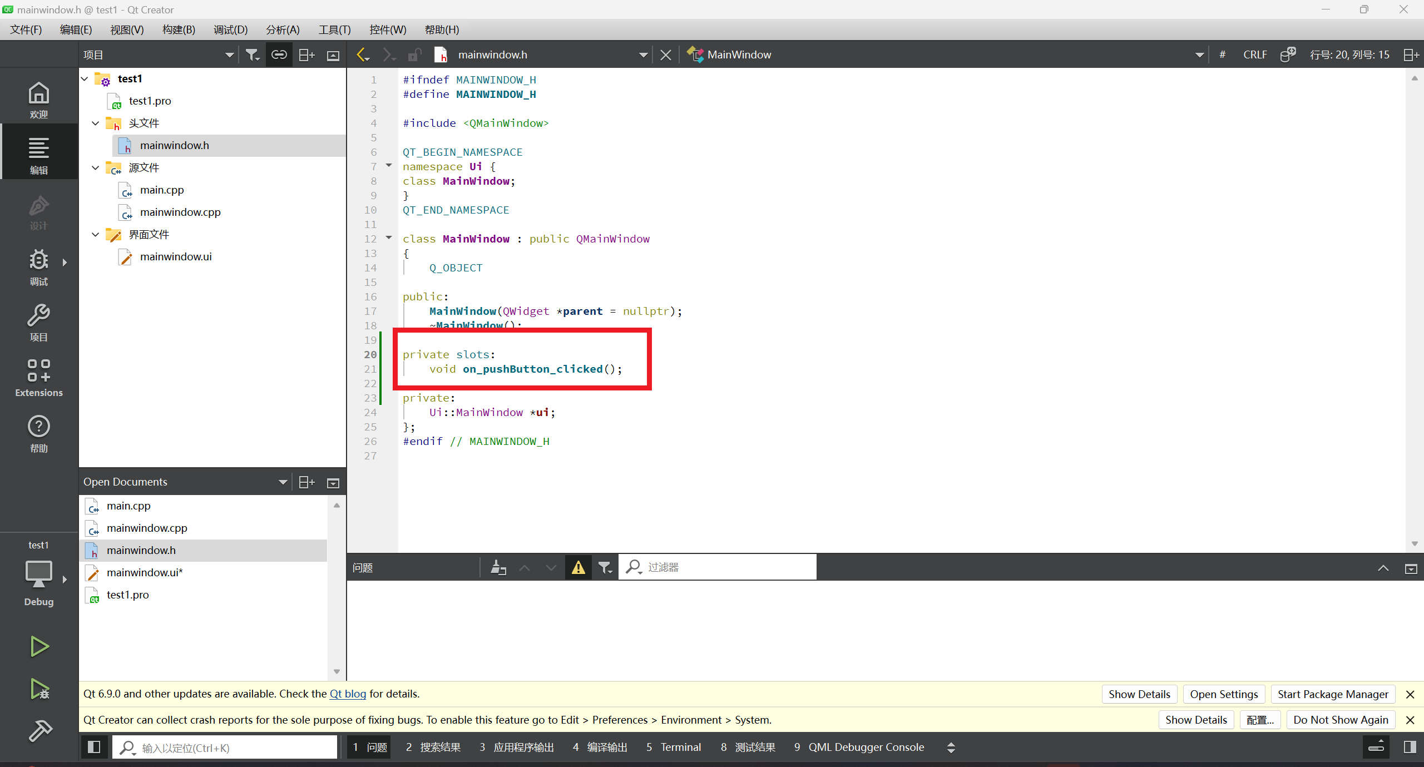Toggle left sidebar visibility button
Image resolution: width=1424 pixels, height=767 pixels.
point(94,747)
